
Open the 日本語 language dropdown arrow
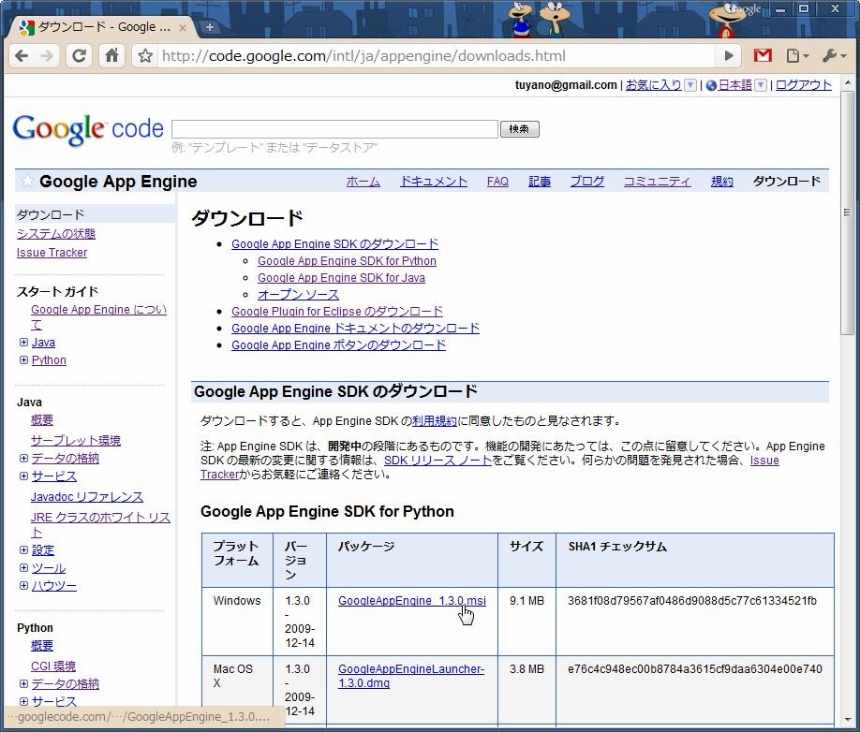(x=761, y=85)
